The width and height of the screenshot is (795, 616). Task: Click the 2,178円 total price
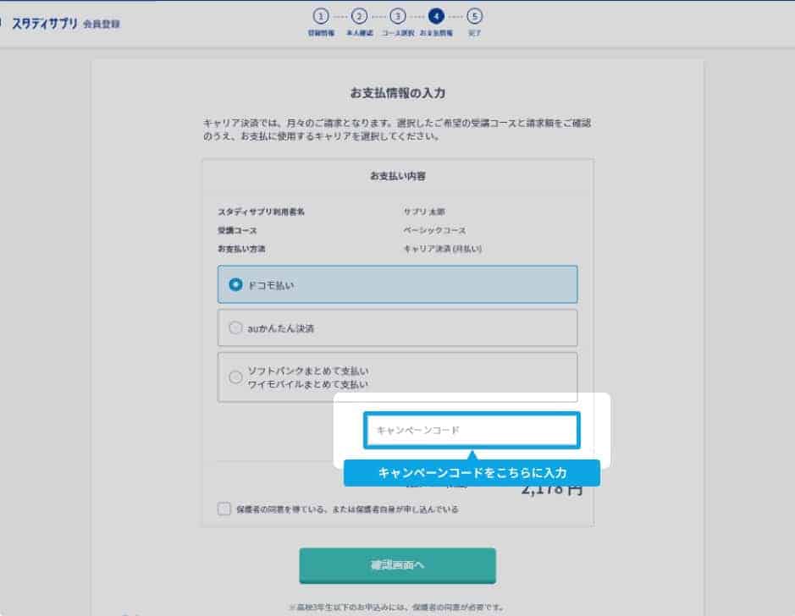tap(551, 490)
